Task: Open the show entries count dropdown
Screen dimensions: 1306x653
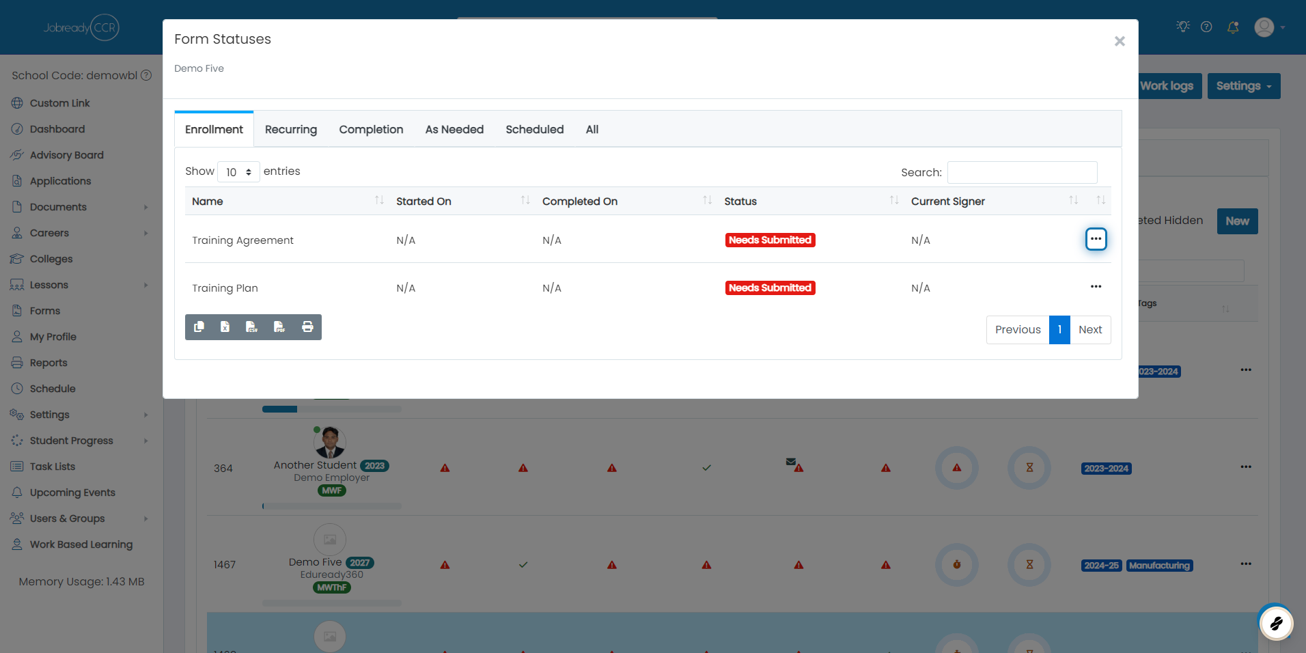Action: tap(238, 172)
